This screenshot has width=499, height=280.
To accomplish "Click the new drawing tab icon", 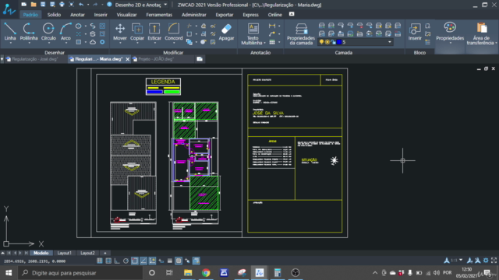I will point(200,59).
